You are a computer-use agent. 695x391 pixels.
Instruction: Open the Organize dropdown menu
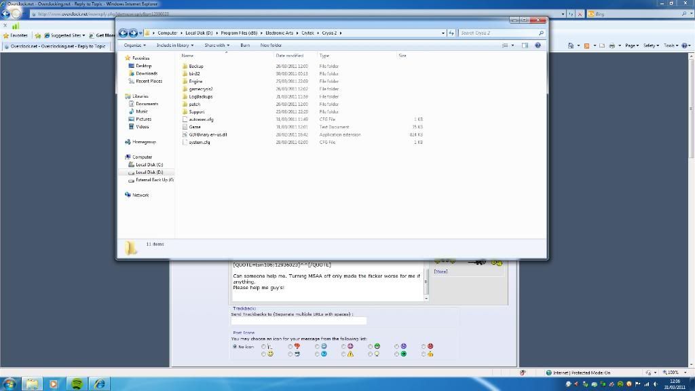click(135, 45)
